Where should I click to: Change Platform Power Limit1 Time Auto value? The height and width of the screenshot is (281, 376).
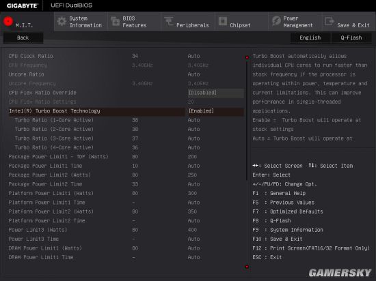(x=193, y=203)
